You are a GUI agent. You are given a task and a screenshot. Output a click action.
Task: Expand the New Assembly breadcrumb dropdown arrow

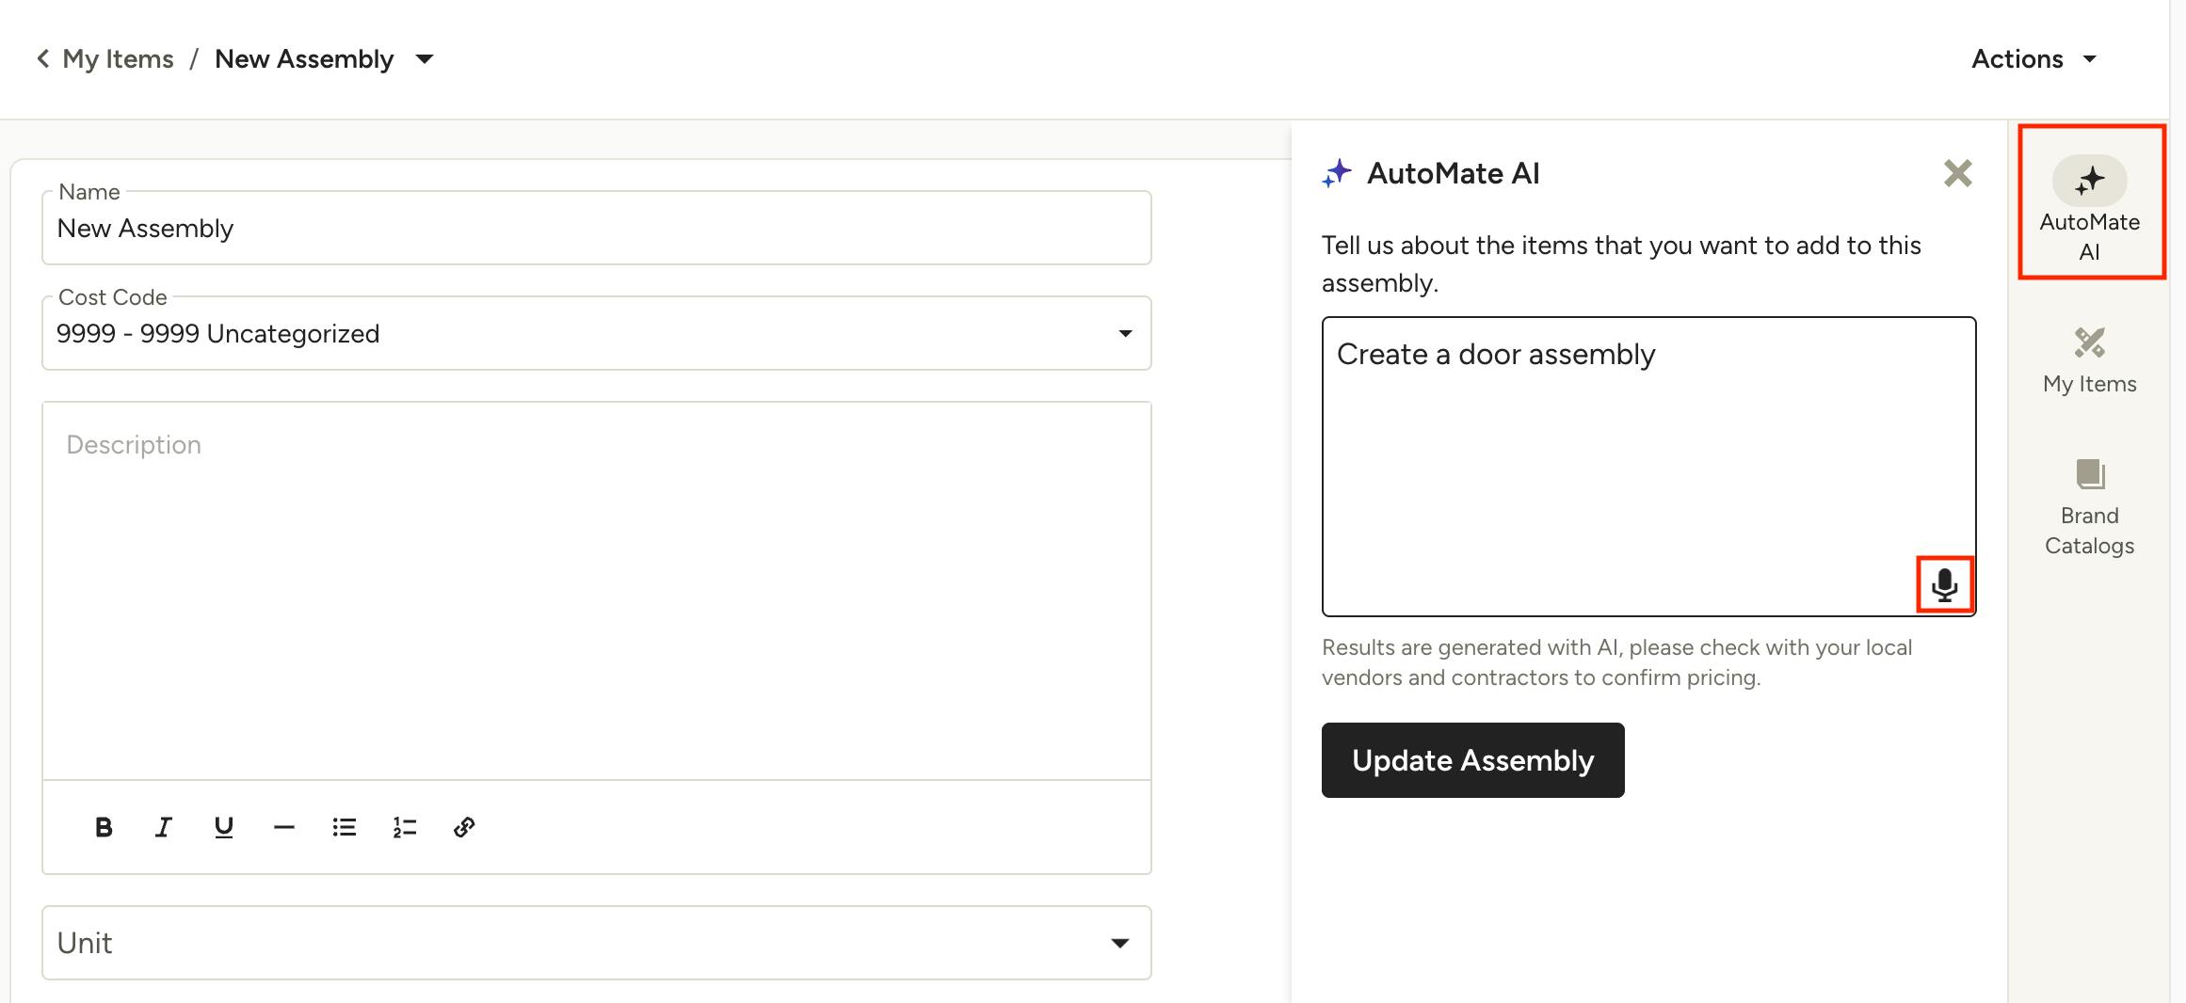[425, 59]
